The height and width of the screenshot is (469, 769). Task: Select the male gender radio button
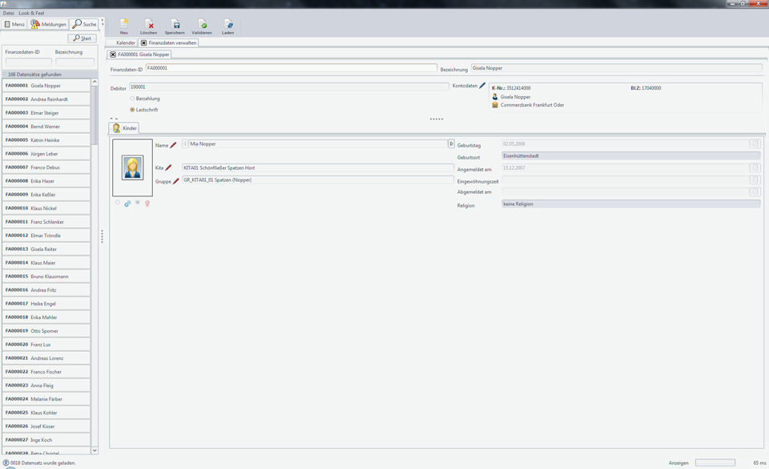pos(117,202)
